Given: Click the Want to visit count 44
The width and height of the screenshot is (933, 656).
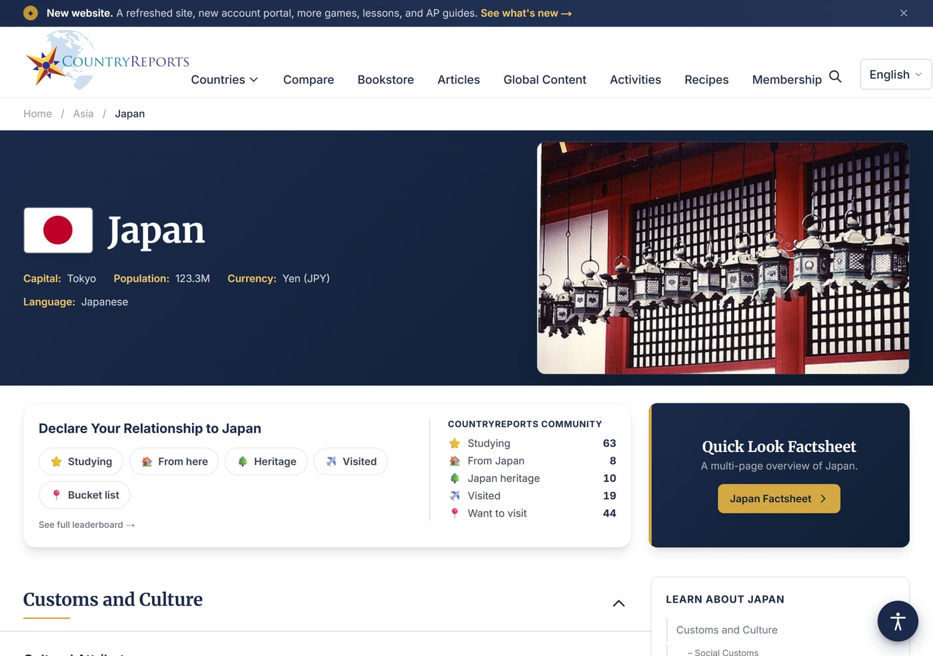Looking at the screenshot, I should click(609, 513).
